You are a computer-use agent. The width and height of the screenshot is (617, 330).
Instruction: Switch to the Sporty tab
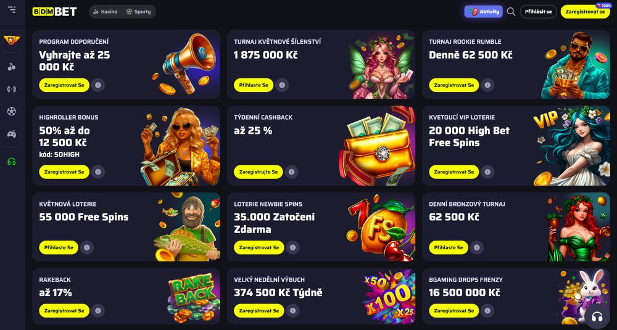[138, 12]
